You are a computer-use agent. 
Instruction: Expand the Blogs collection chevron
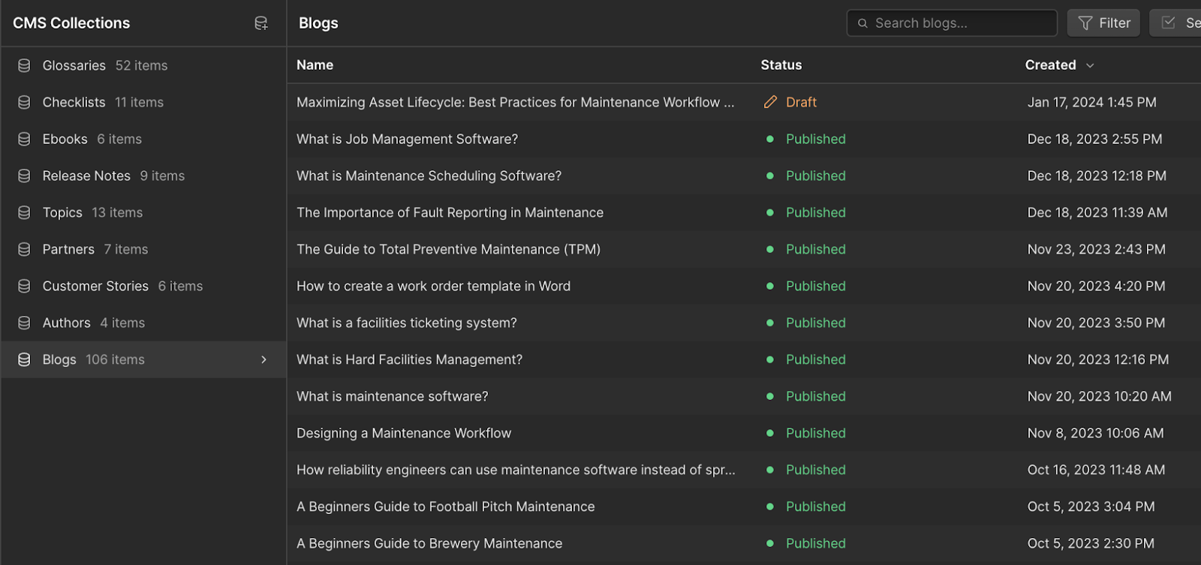pyautogui.click(x=263, y=359)
